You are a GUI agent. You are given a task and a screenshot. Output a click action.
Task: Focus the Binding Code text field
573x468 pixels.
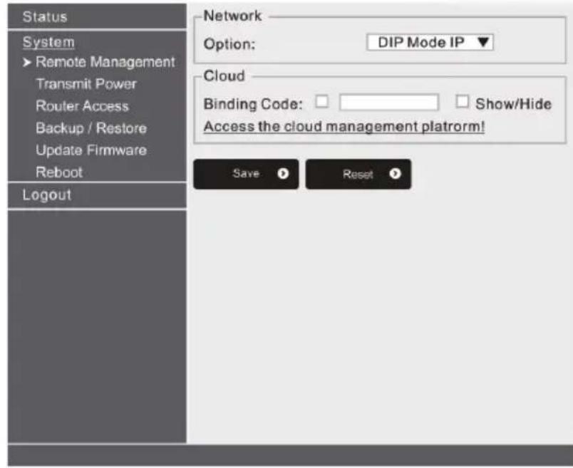tap(389, 102)
